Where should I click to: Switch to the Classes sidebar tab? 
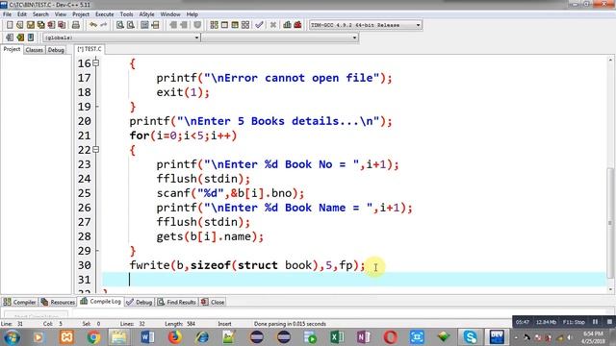tap(35, 50)
